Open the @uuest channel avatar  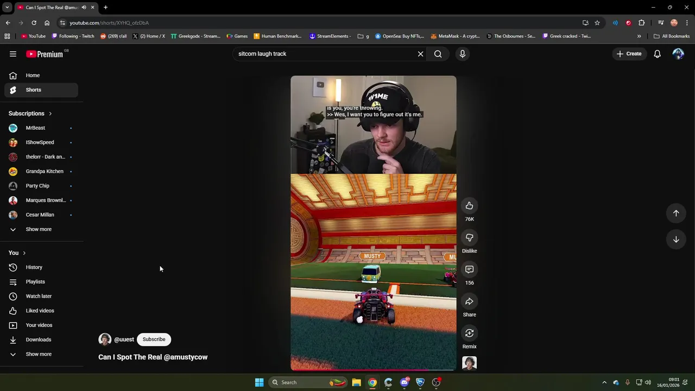pos(105,339)
